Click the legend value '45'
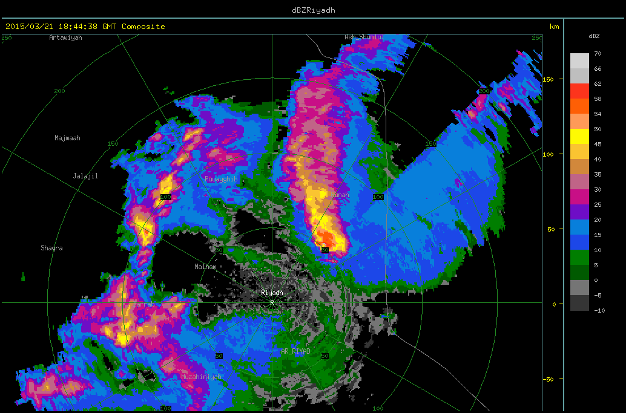 tap(598, 145)
